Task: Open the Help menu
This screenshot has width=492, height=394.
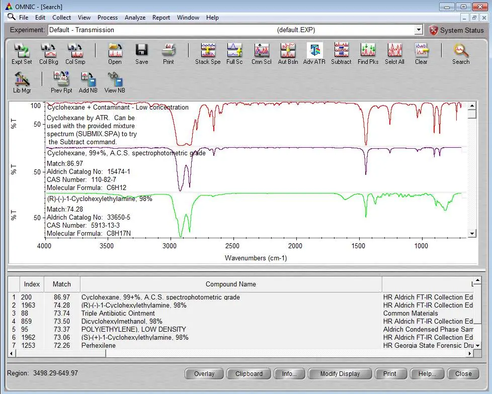Action: pyautogui.click(x=212, y=18)
